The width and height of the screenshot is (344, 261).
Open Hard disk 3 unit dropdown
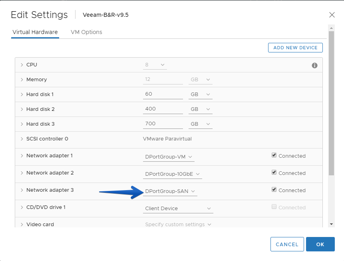tap(200, 124)
